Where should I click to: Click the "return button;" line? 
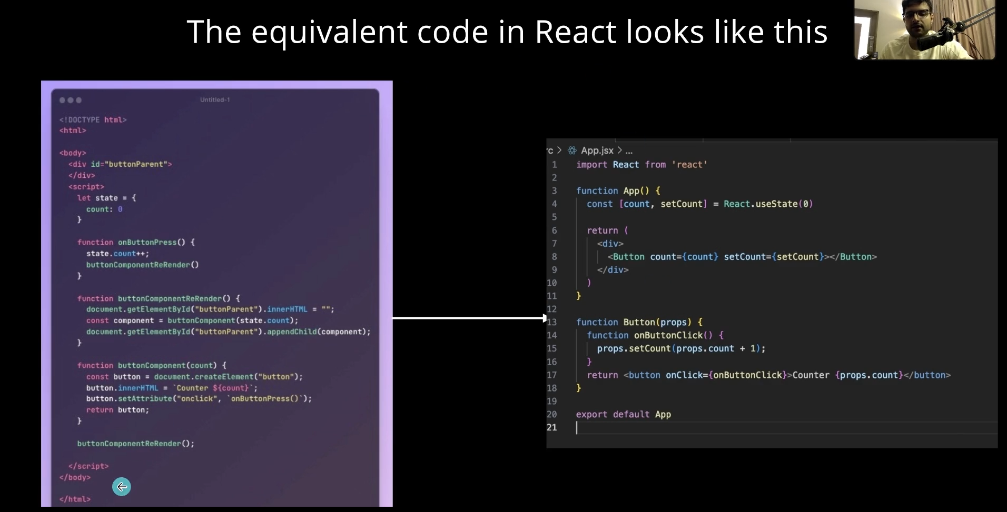(118, 410)
